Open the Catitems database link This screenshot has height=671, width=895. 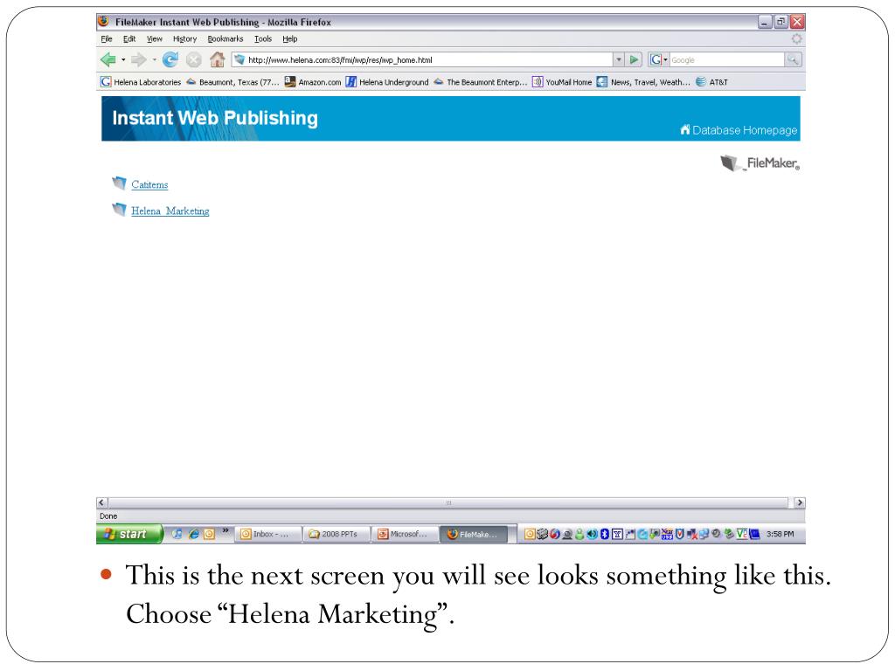pyautogui.click(x=149, y=184)
